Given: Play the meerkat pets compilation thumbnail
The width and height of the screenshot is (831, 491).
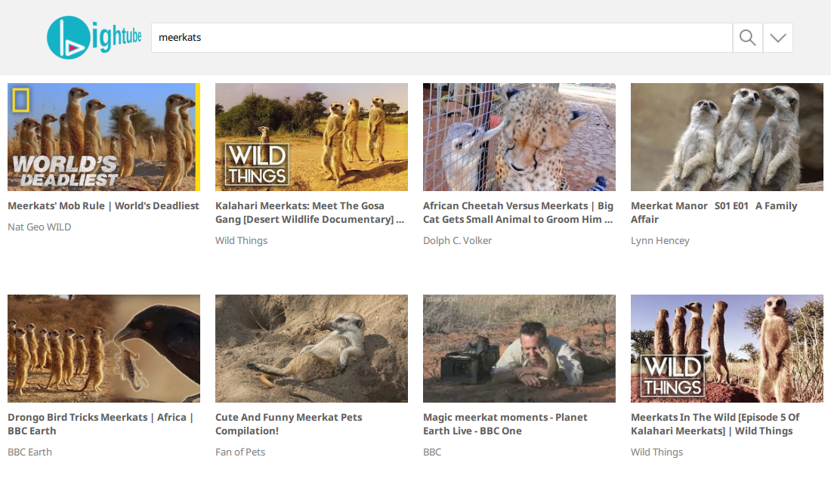Looking at the screenshot, I should (x=311, y=348).
